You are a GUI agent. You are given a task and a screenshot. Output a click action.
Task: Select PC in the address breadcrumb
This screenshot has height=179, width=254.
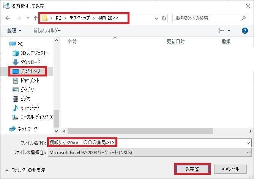pos(58,18)
